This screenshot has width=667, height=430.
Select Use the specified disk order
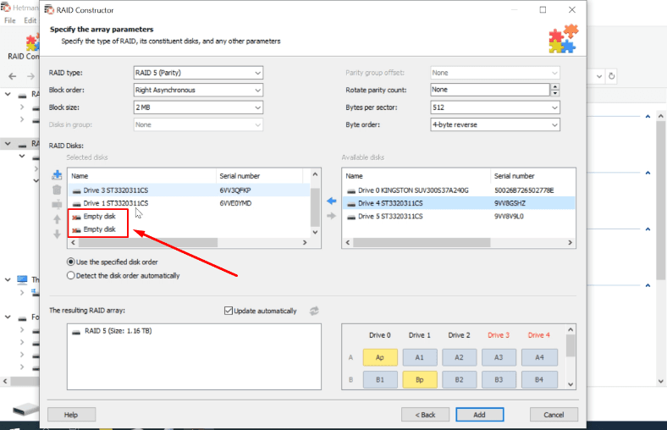113,262
